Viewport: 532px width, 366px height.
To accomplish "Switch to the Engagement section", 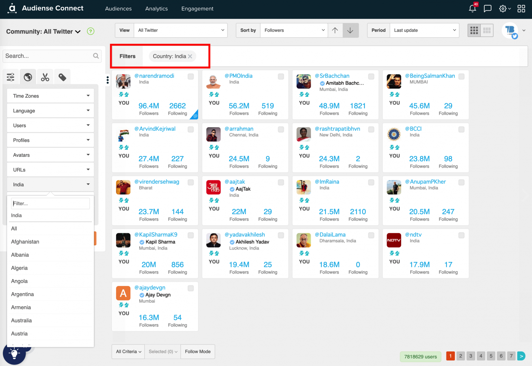I will click(x=197, y=9).
